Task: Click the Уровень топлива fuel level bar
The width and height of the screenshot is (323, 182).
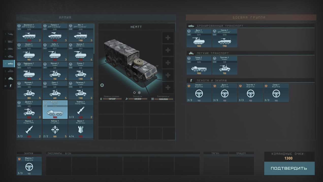Action: (112, 99)
